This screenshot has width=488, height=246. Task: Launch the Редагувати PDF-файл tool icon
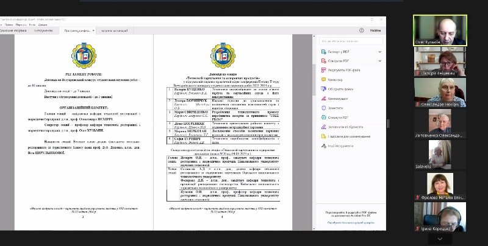click(x=324, y=70)
